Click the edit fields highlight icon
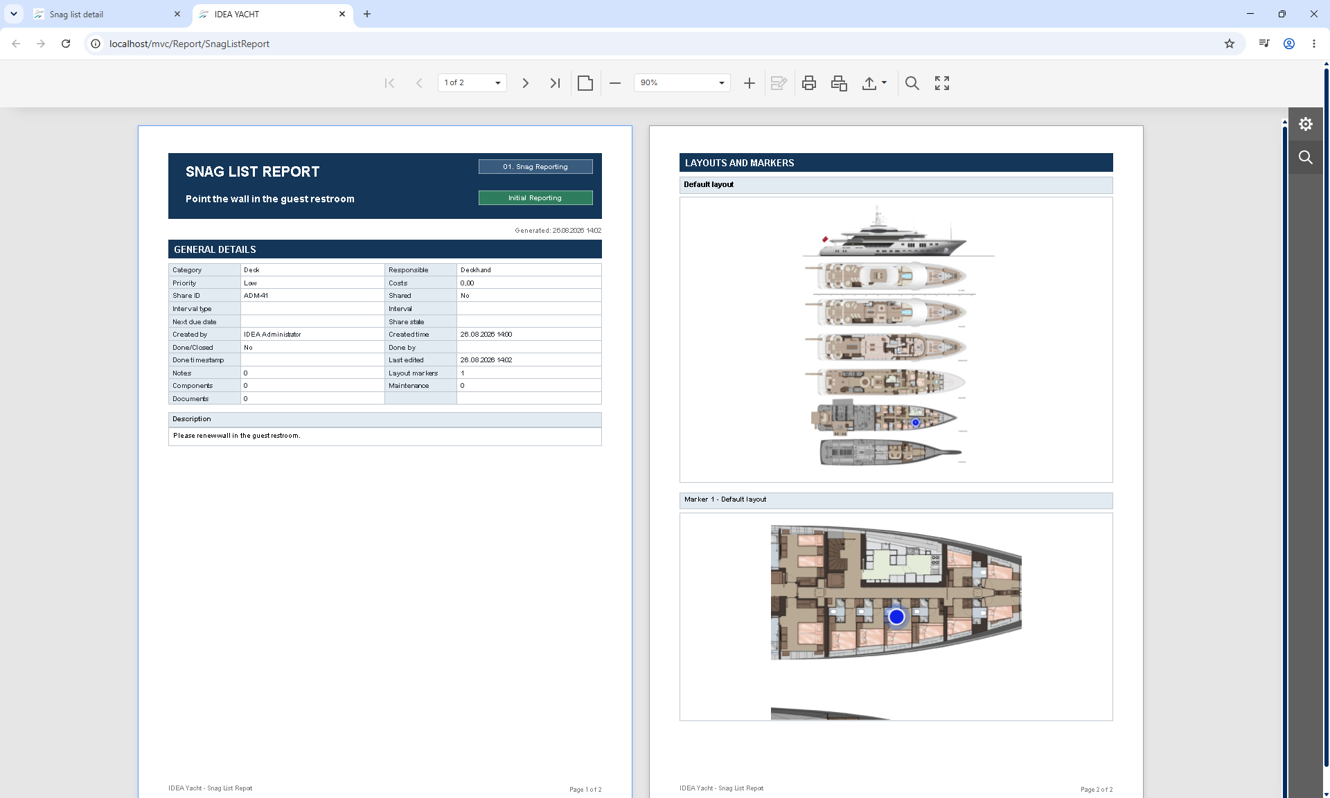1330x798 pixels. [779, 83]
